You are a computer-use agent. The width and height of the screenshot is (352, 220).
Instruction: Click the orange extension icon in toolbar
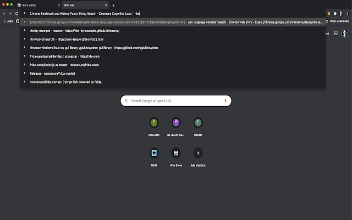coord(329,13)
